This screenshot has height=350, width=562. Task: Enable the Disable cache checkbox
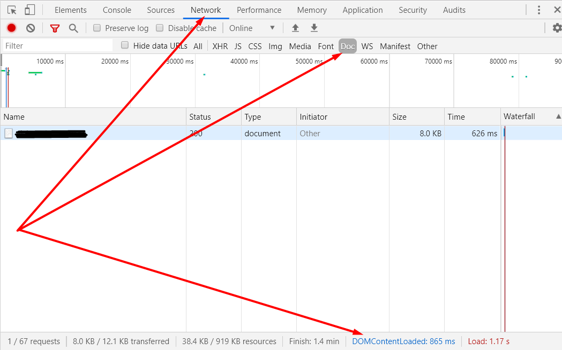click(160, 28)
